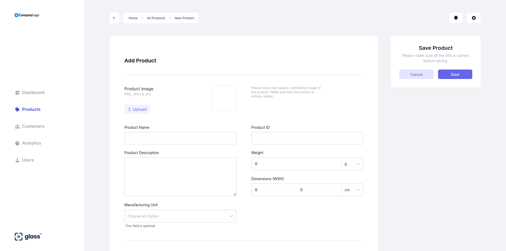Select the Products tag icon in sidebar
506x251 pixels.
click(x=17, y=109)
